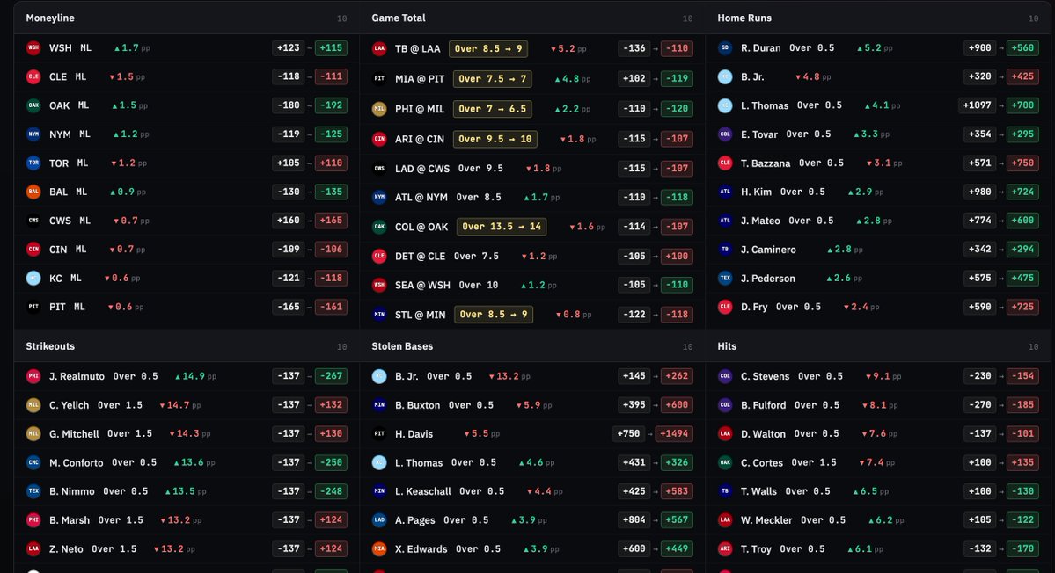Click the PIT team logo beside PIT ML
This screenshot has width=1055, height=573.
[33, 307]
